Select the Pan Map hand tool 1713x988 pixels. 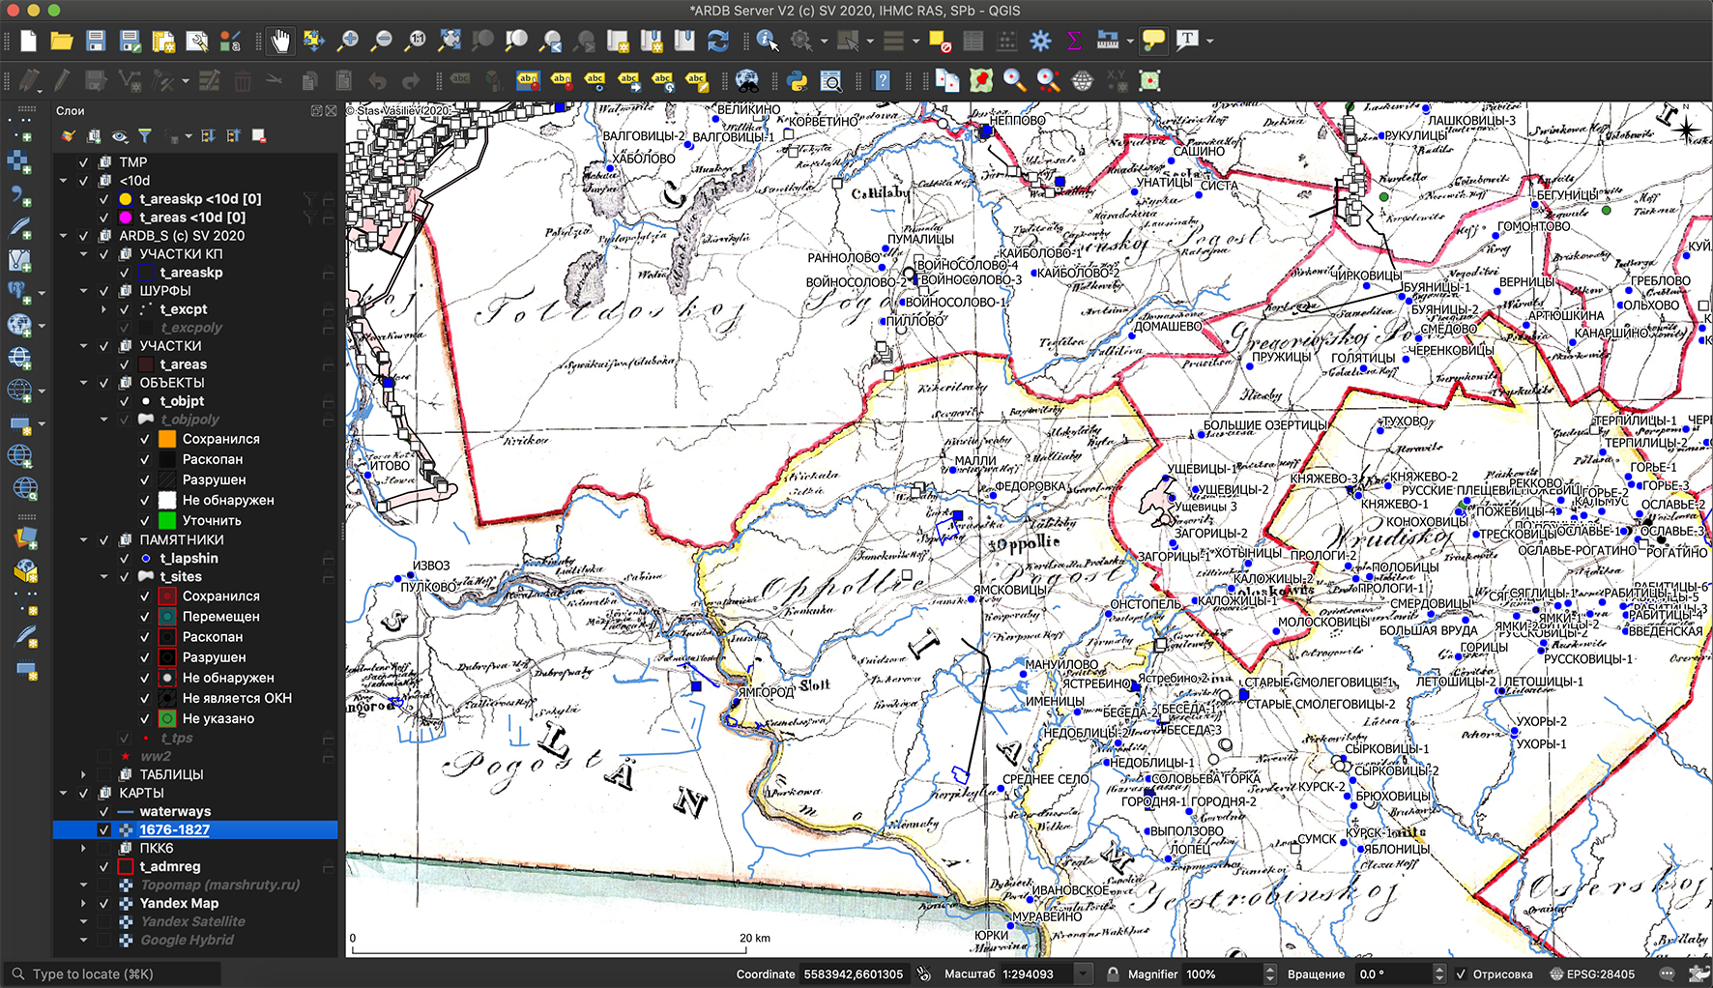280,41
